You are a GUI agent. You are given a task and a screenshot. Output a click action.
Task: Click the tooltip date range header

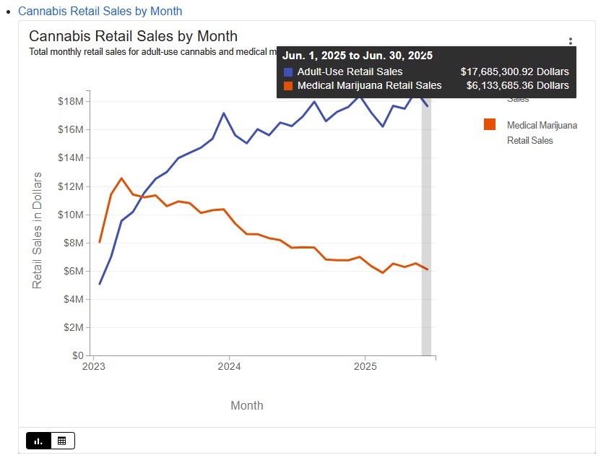(358, 56)
